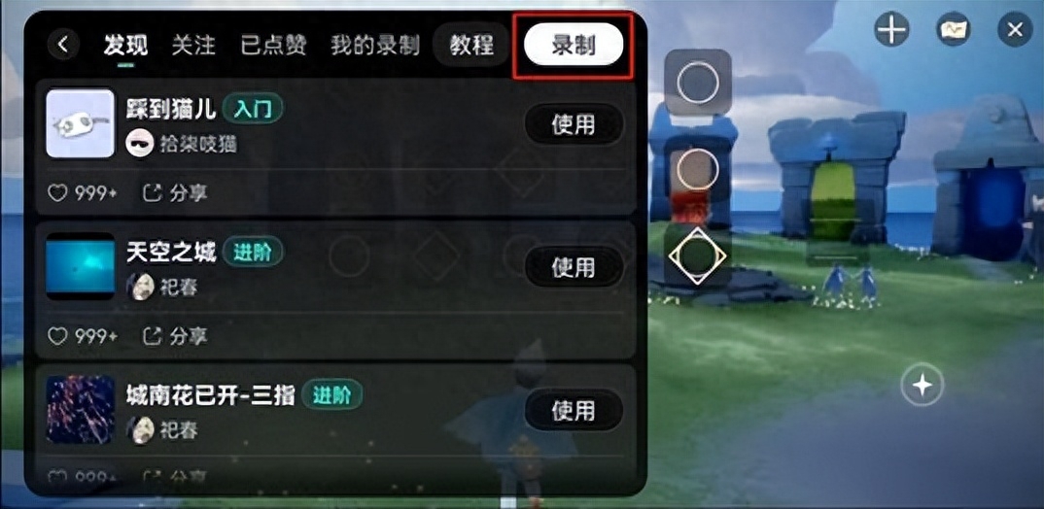Use the 城南花已开-三指 score
This screenshot has height=509, width=1044.
(x=574, y=410)
